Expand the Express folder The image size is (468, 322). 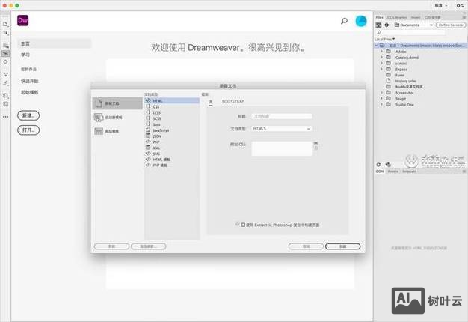pyautogui.click(x=382, y=69)
